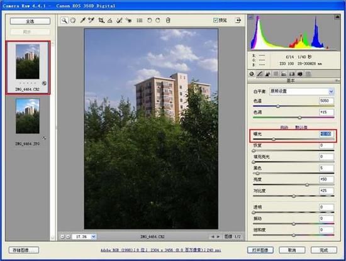Toggle shadow clipping warning in histogram

pos(250,17)
